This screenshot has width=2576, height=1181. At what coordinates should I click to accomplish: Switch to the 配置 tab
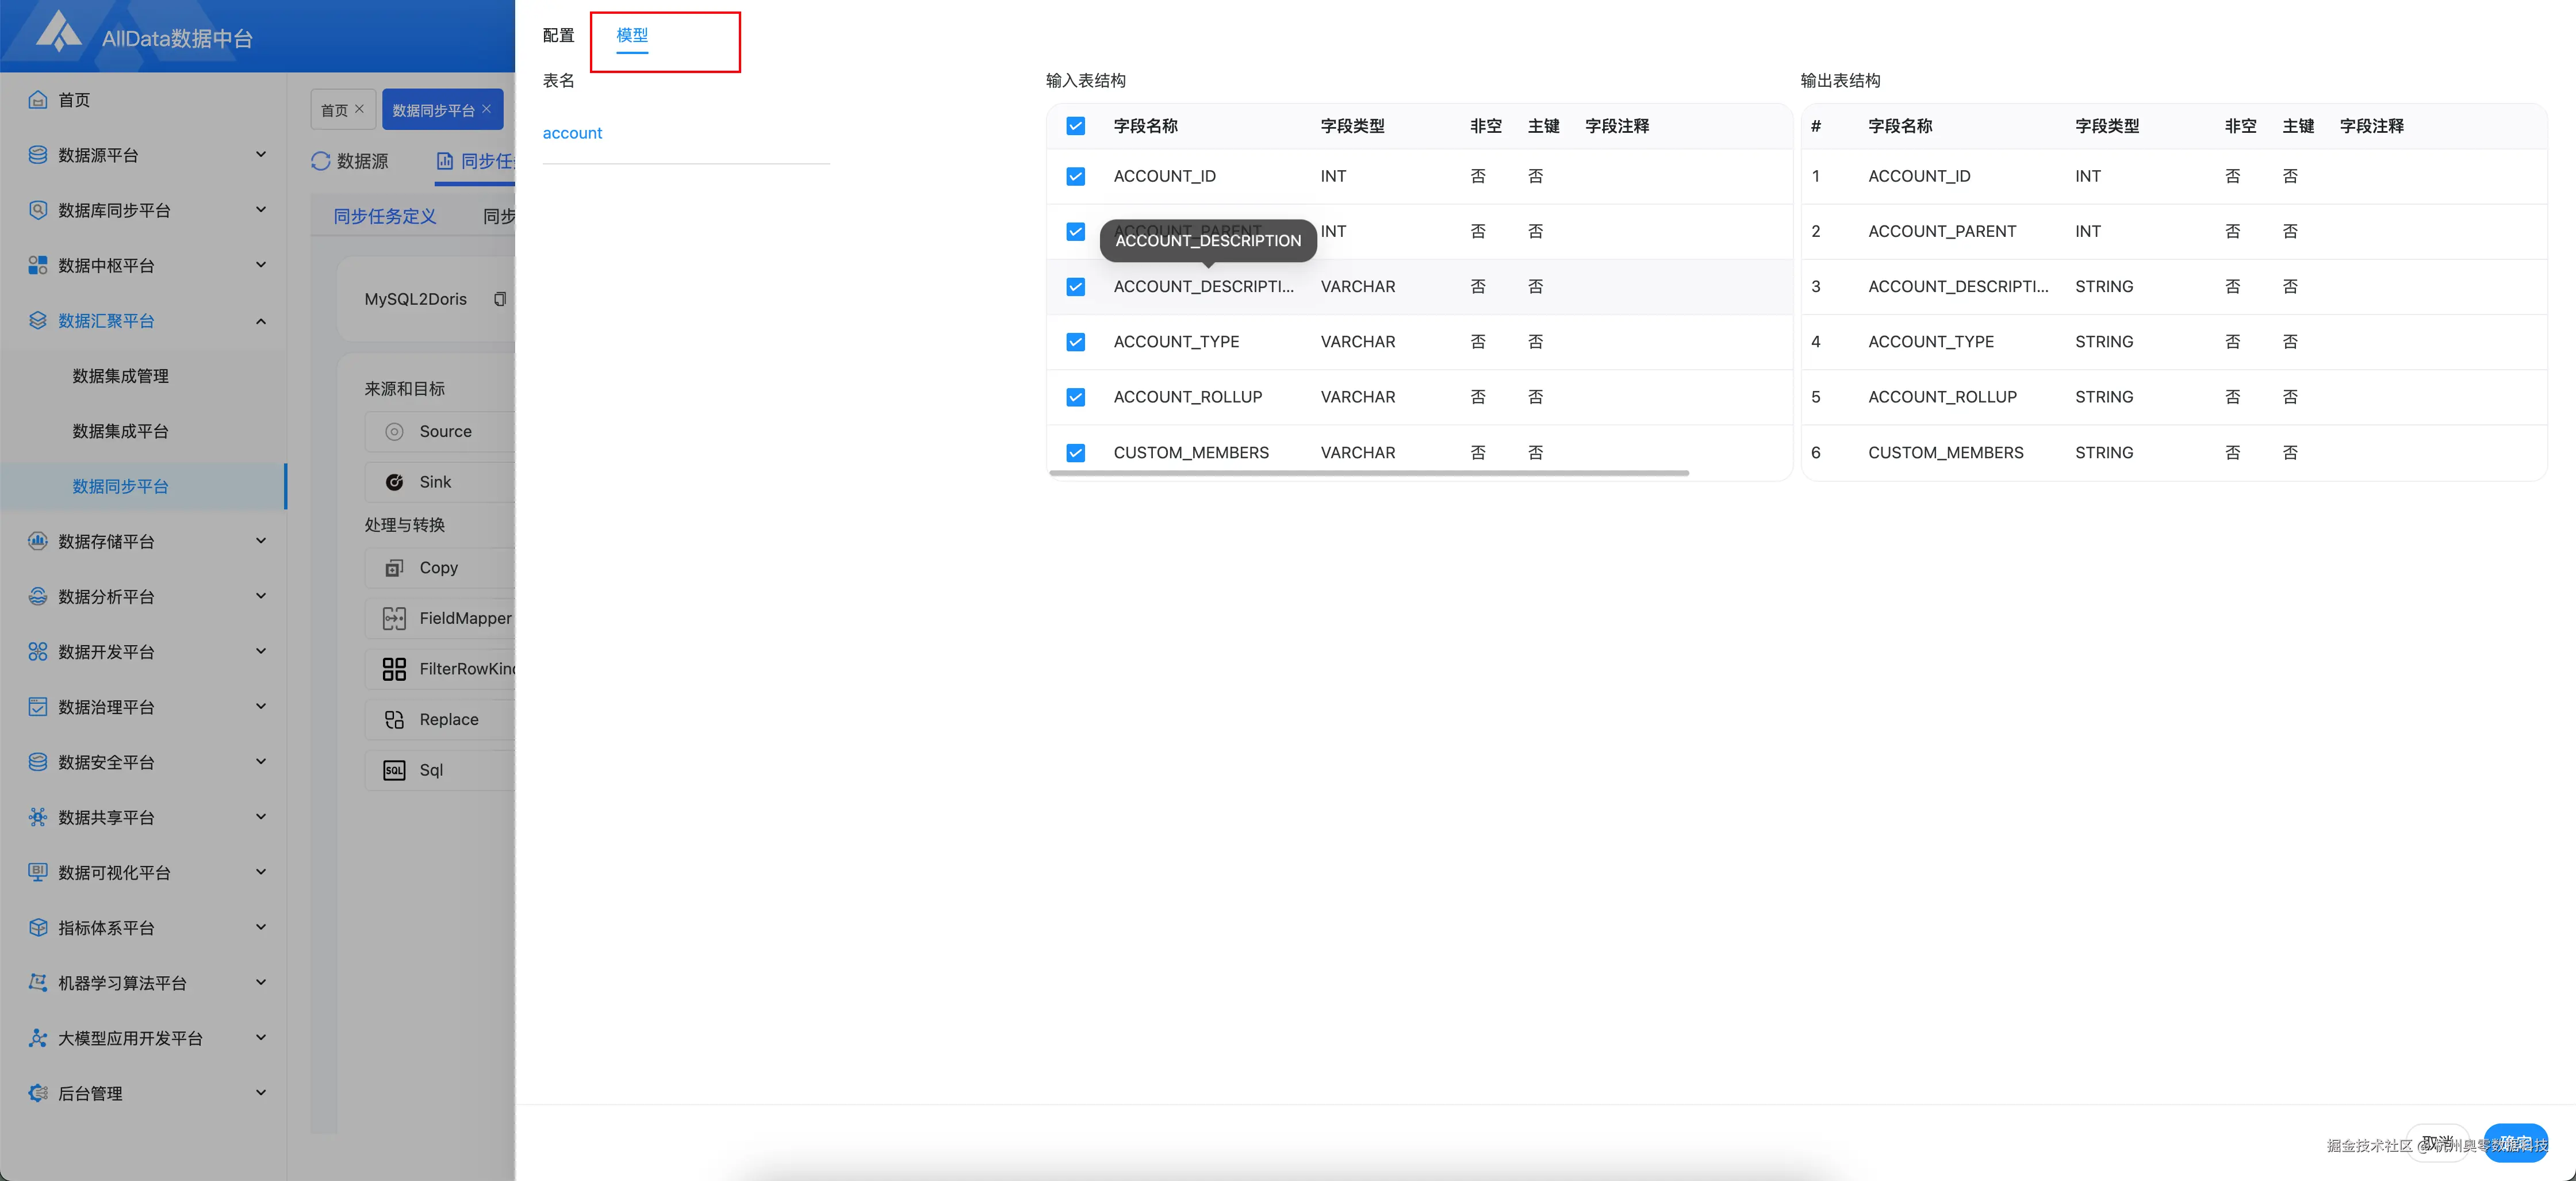(x=557, y=35)
